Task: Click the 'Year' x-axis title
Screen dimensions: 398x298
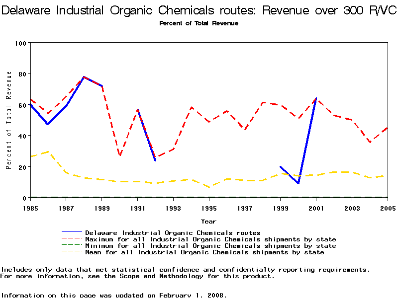Action: click(x=208, y=221)
